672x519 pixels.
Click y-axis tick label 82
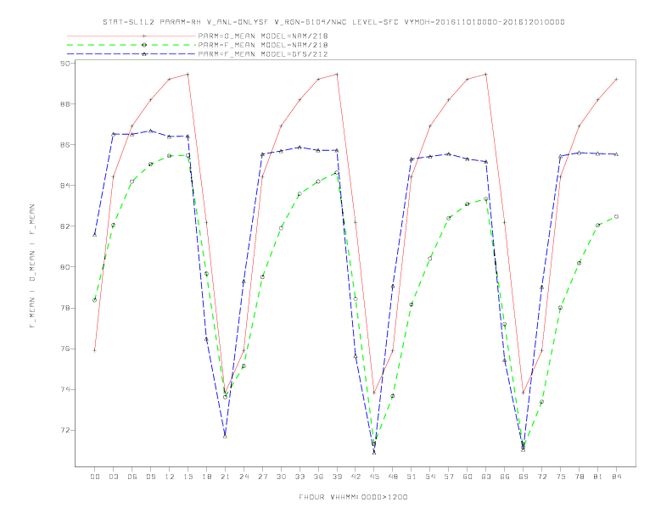[x=65, y=226]
